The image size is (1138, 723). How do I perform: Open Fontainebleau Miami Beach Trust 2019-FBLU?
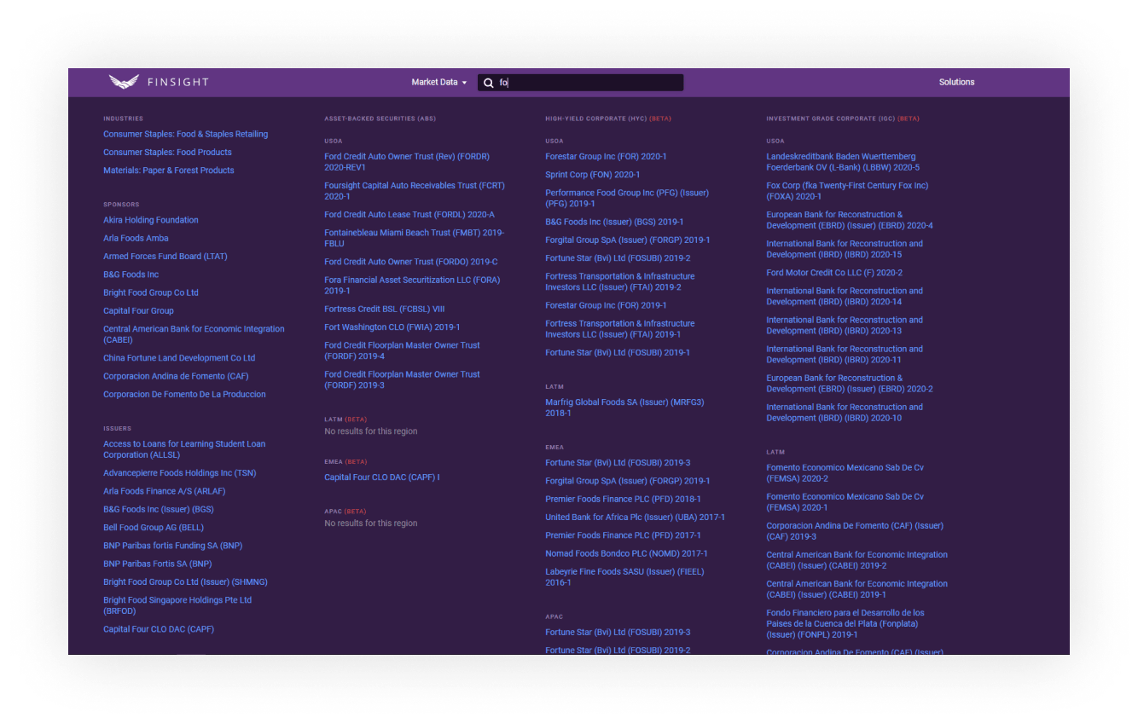click(414, 238)
